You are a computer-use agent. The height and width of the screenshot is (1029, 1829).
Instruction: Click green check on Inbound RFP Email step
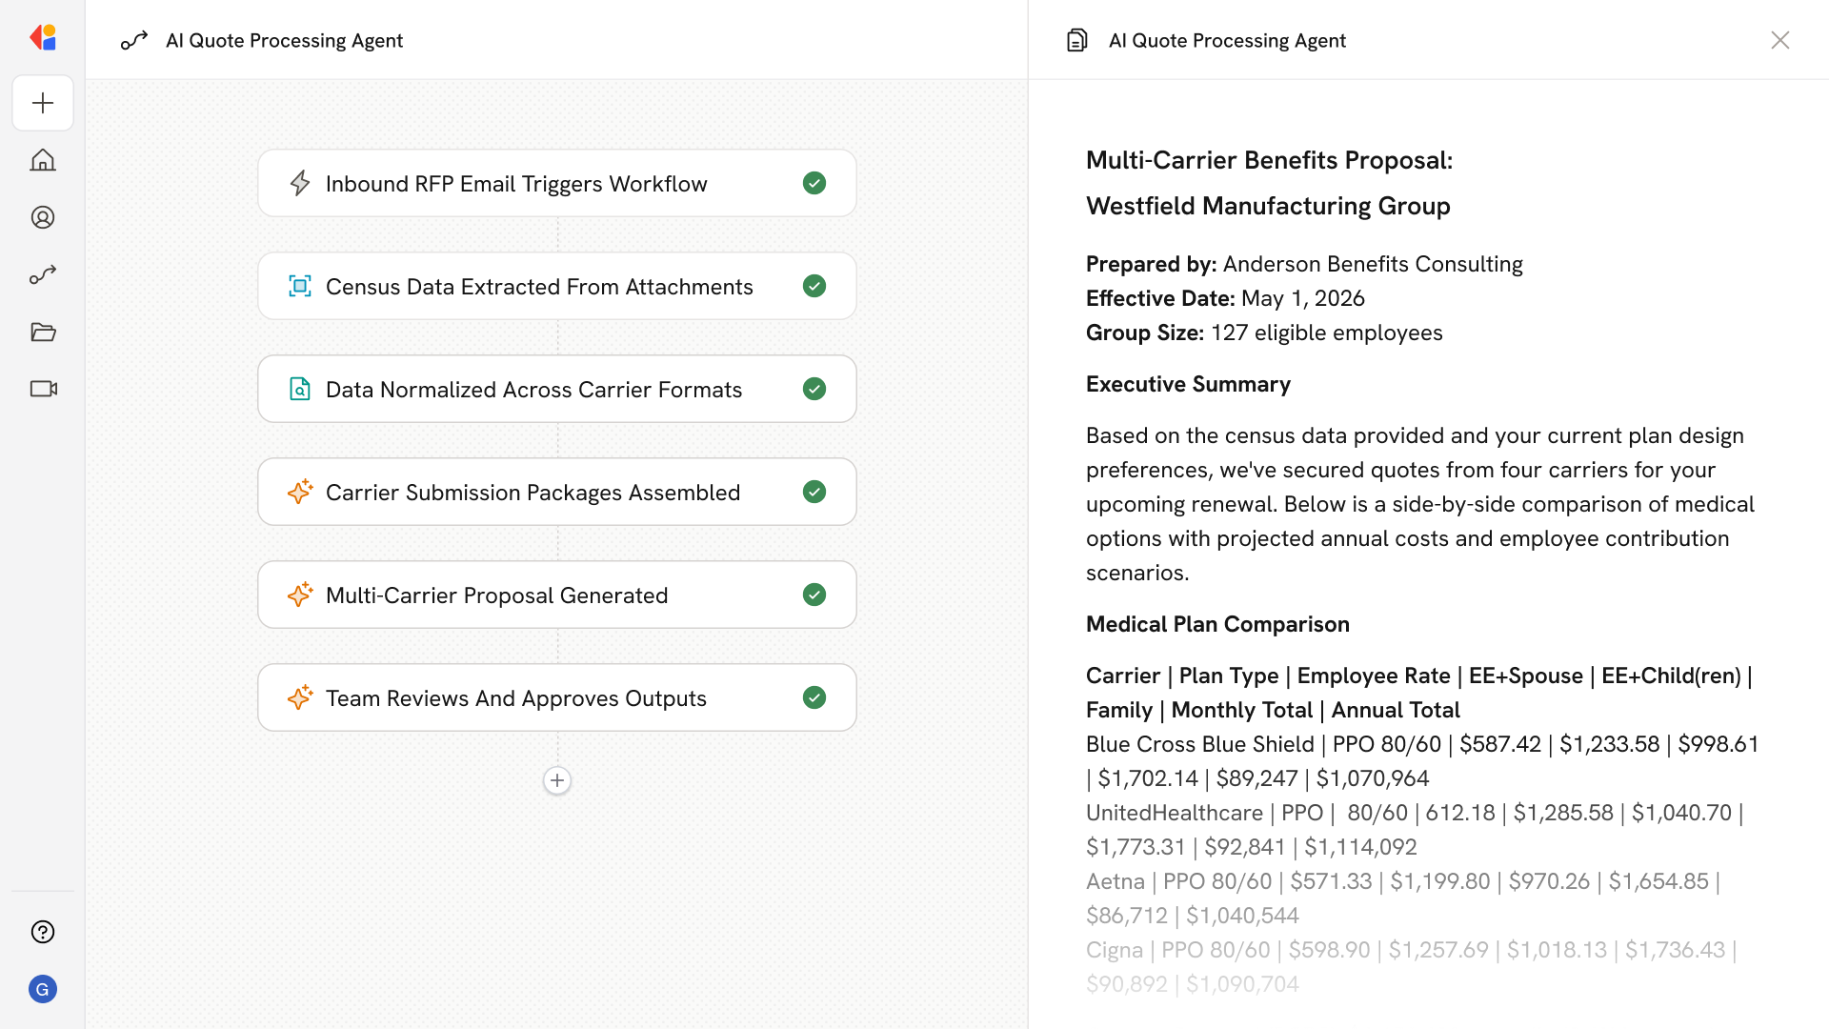point(814,183)
